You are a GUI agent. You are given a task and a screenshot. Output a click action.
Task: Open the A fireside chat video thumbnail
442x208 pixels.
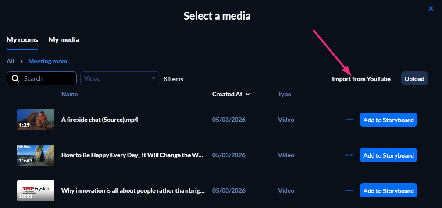[36, 120]
